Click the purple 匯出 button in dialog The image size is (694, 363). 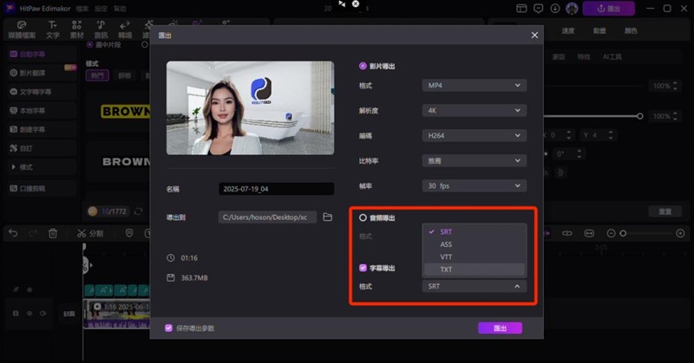point(500,328)
